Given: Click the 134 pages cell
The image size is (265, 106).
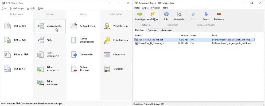Looking at the screenshot, I should pos(192,43).
